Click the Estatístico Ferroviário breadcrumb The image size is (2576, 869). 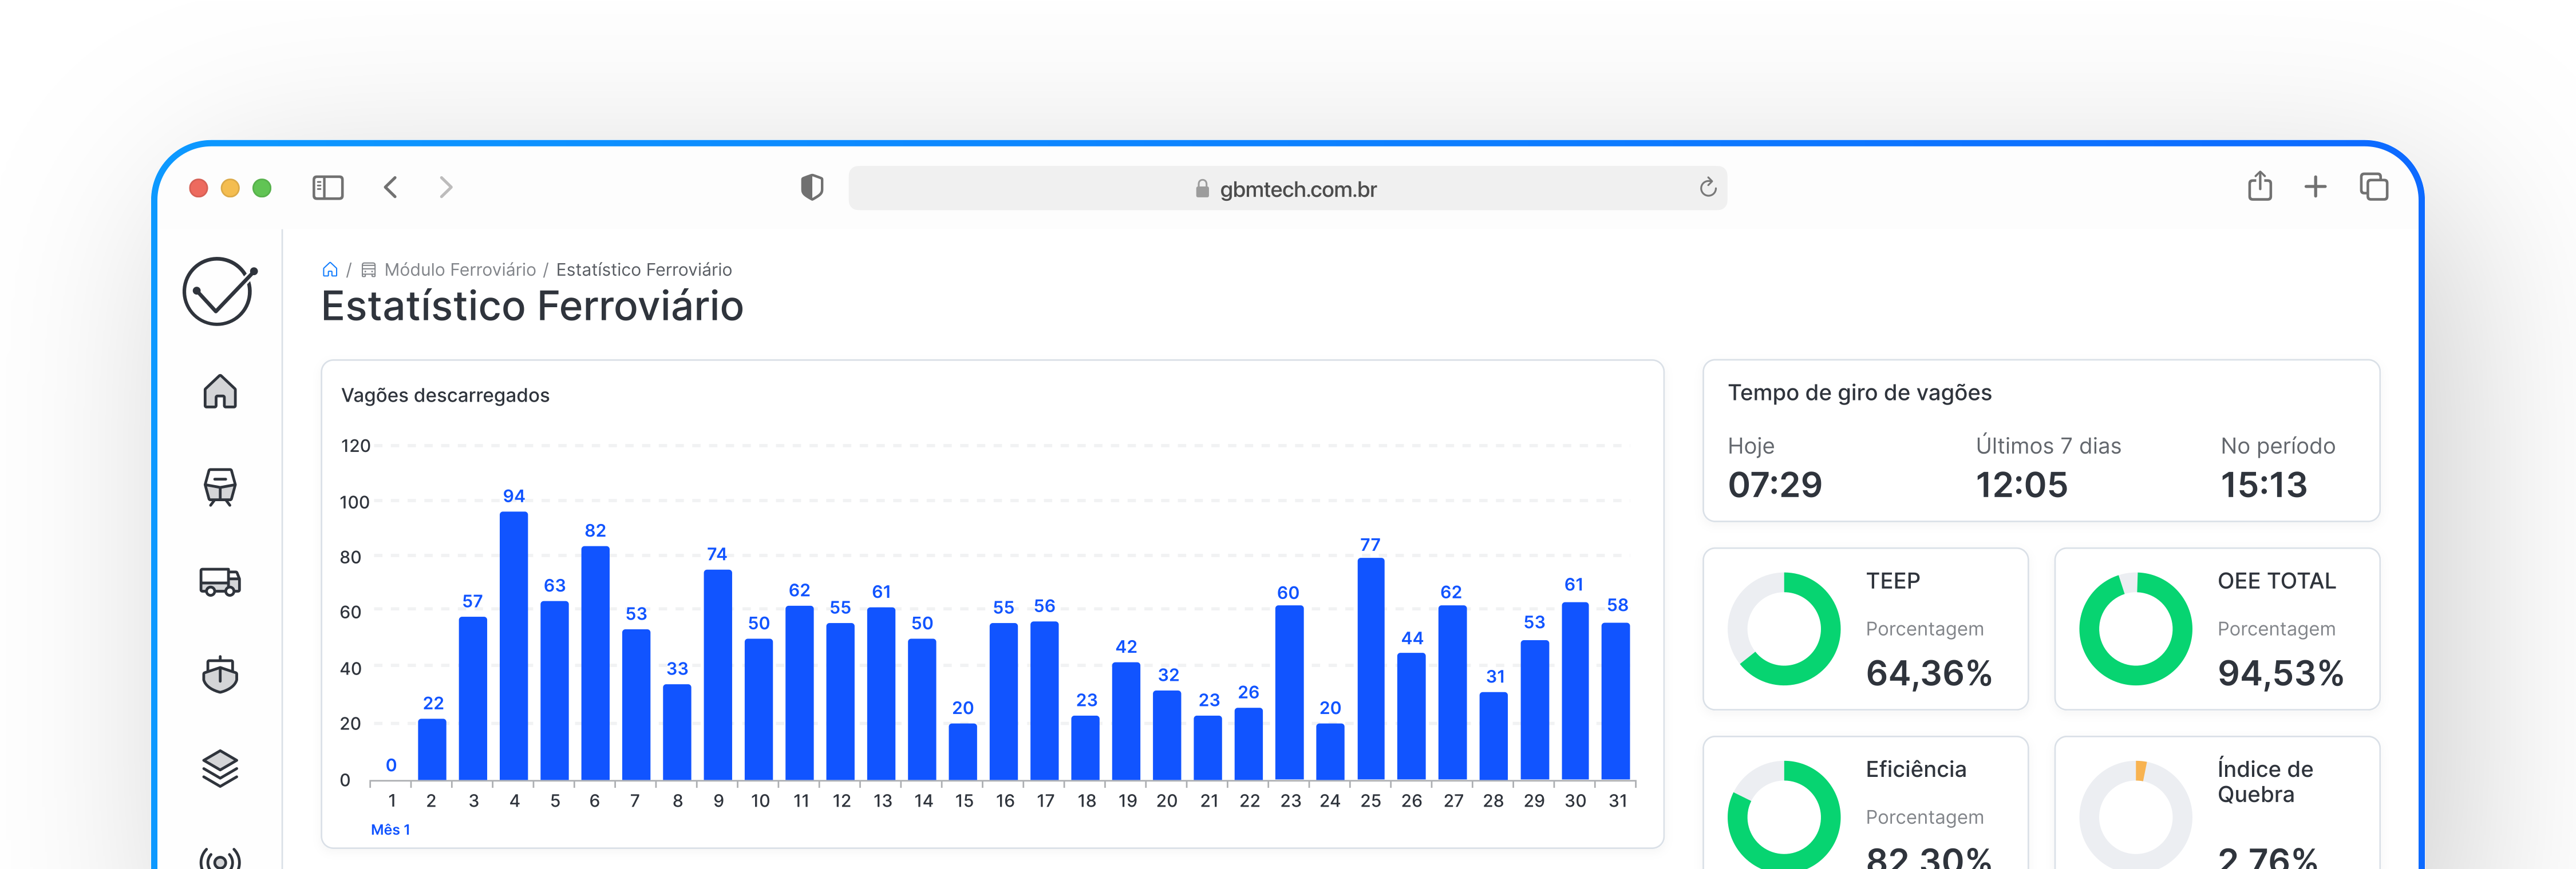click(643, 269)
